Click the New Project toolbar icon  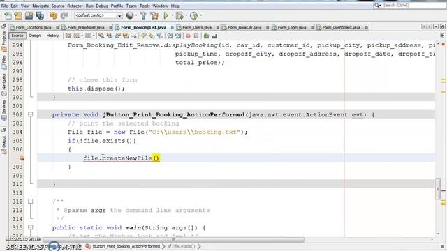click(x=18, y=15)
